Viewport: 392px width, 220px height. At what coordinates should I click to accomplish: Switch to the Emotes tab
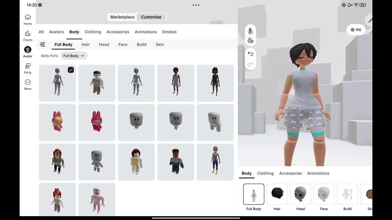pos(169,32)
